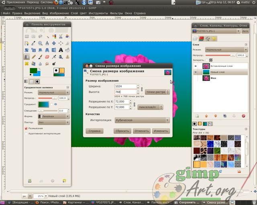The width and height of the screenshot is (257, 205).
Task: Click the Отменить button
Action: [x=142, y=131]
